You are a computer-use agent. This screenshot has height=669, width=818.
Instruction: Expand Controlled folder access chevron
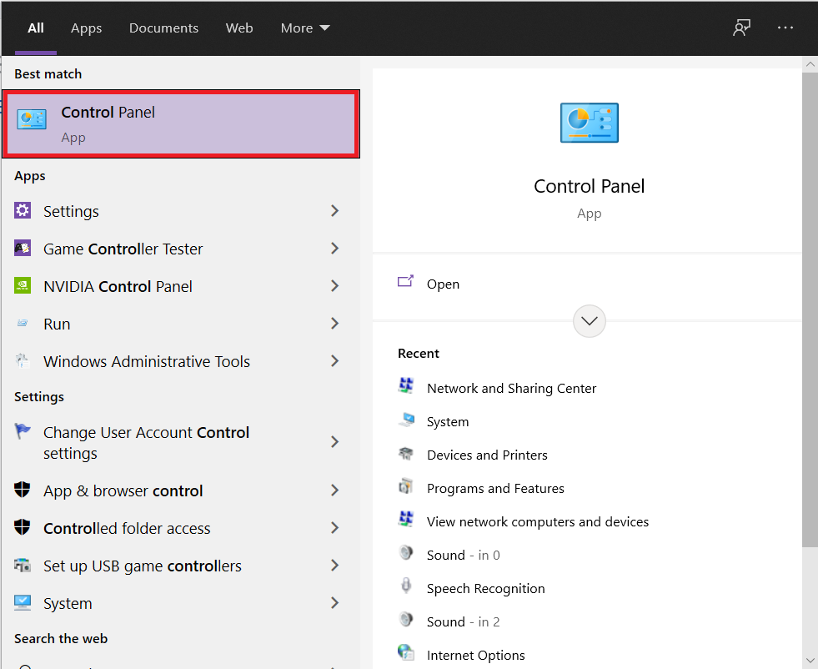[335, 528]
